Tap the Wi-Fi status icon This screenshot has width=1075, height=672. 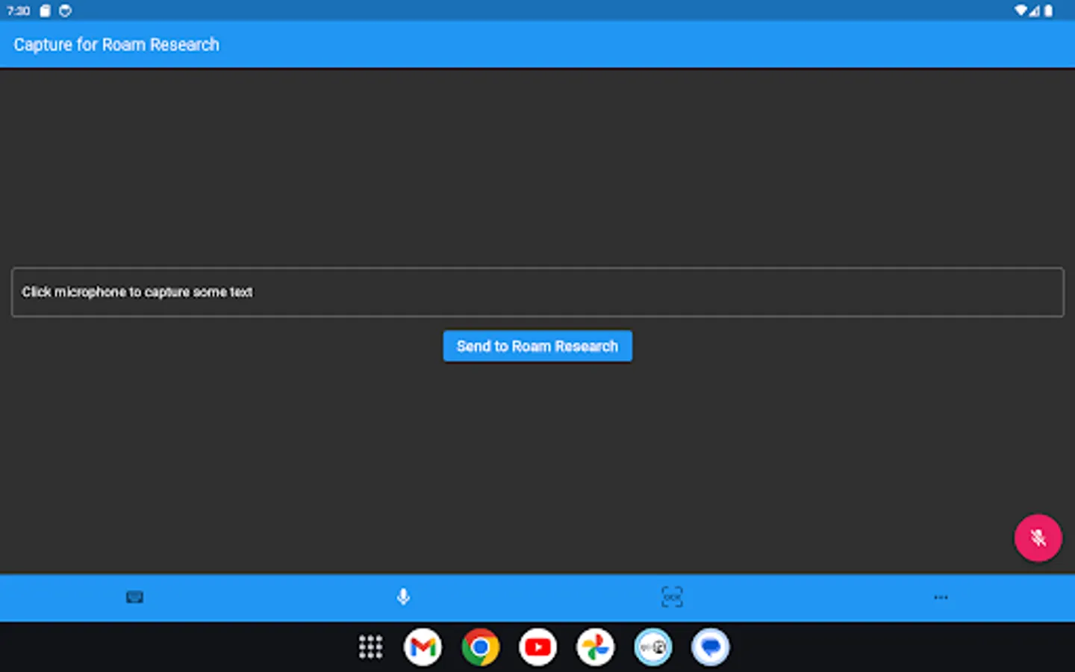pyautogui.click(x=1021, y=10)
